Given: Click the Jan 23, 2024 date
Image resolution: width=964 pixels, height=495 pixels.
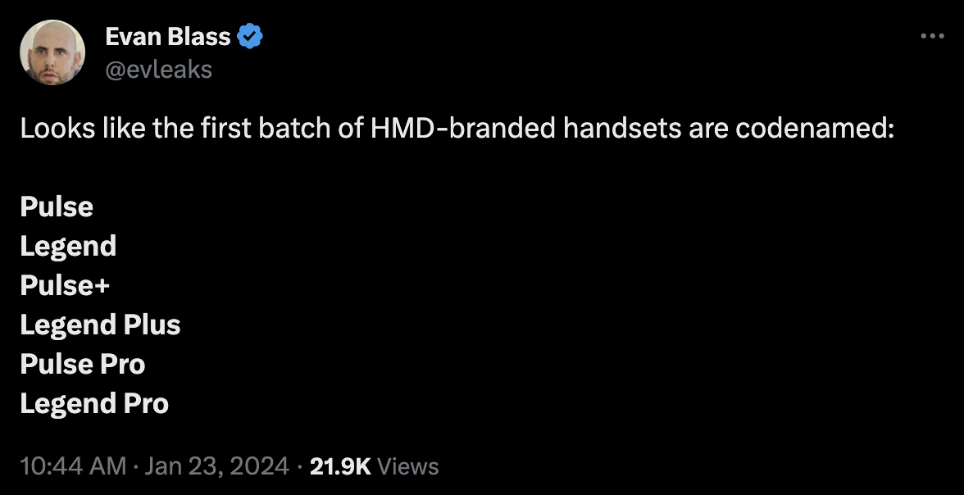Looking at the screenshot, I should click(217, 466).
